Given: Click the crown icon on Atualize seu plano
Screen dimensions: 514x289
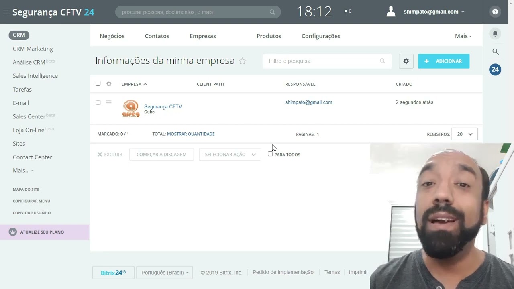Looking at the screenshot, I should pos(13,232).
